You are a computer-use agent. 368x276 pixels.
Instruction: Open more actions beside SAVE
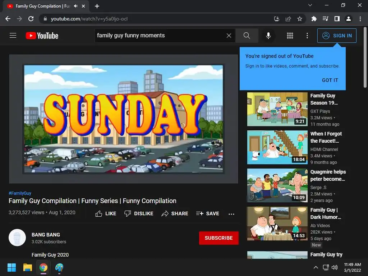pyautogui.click(x=231, y=214)
